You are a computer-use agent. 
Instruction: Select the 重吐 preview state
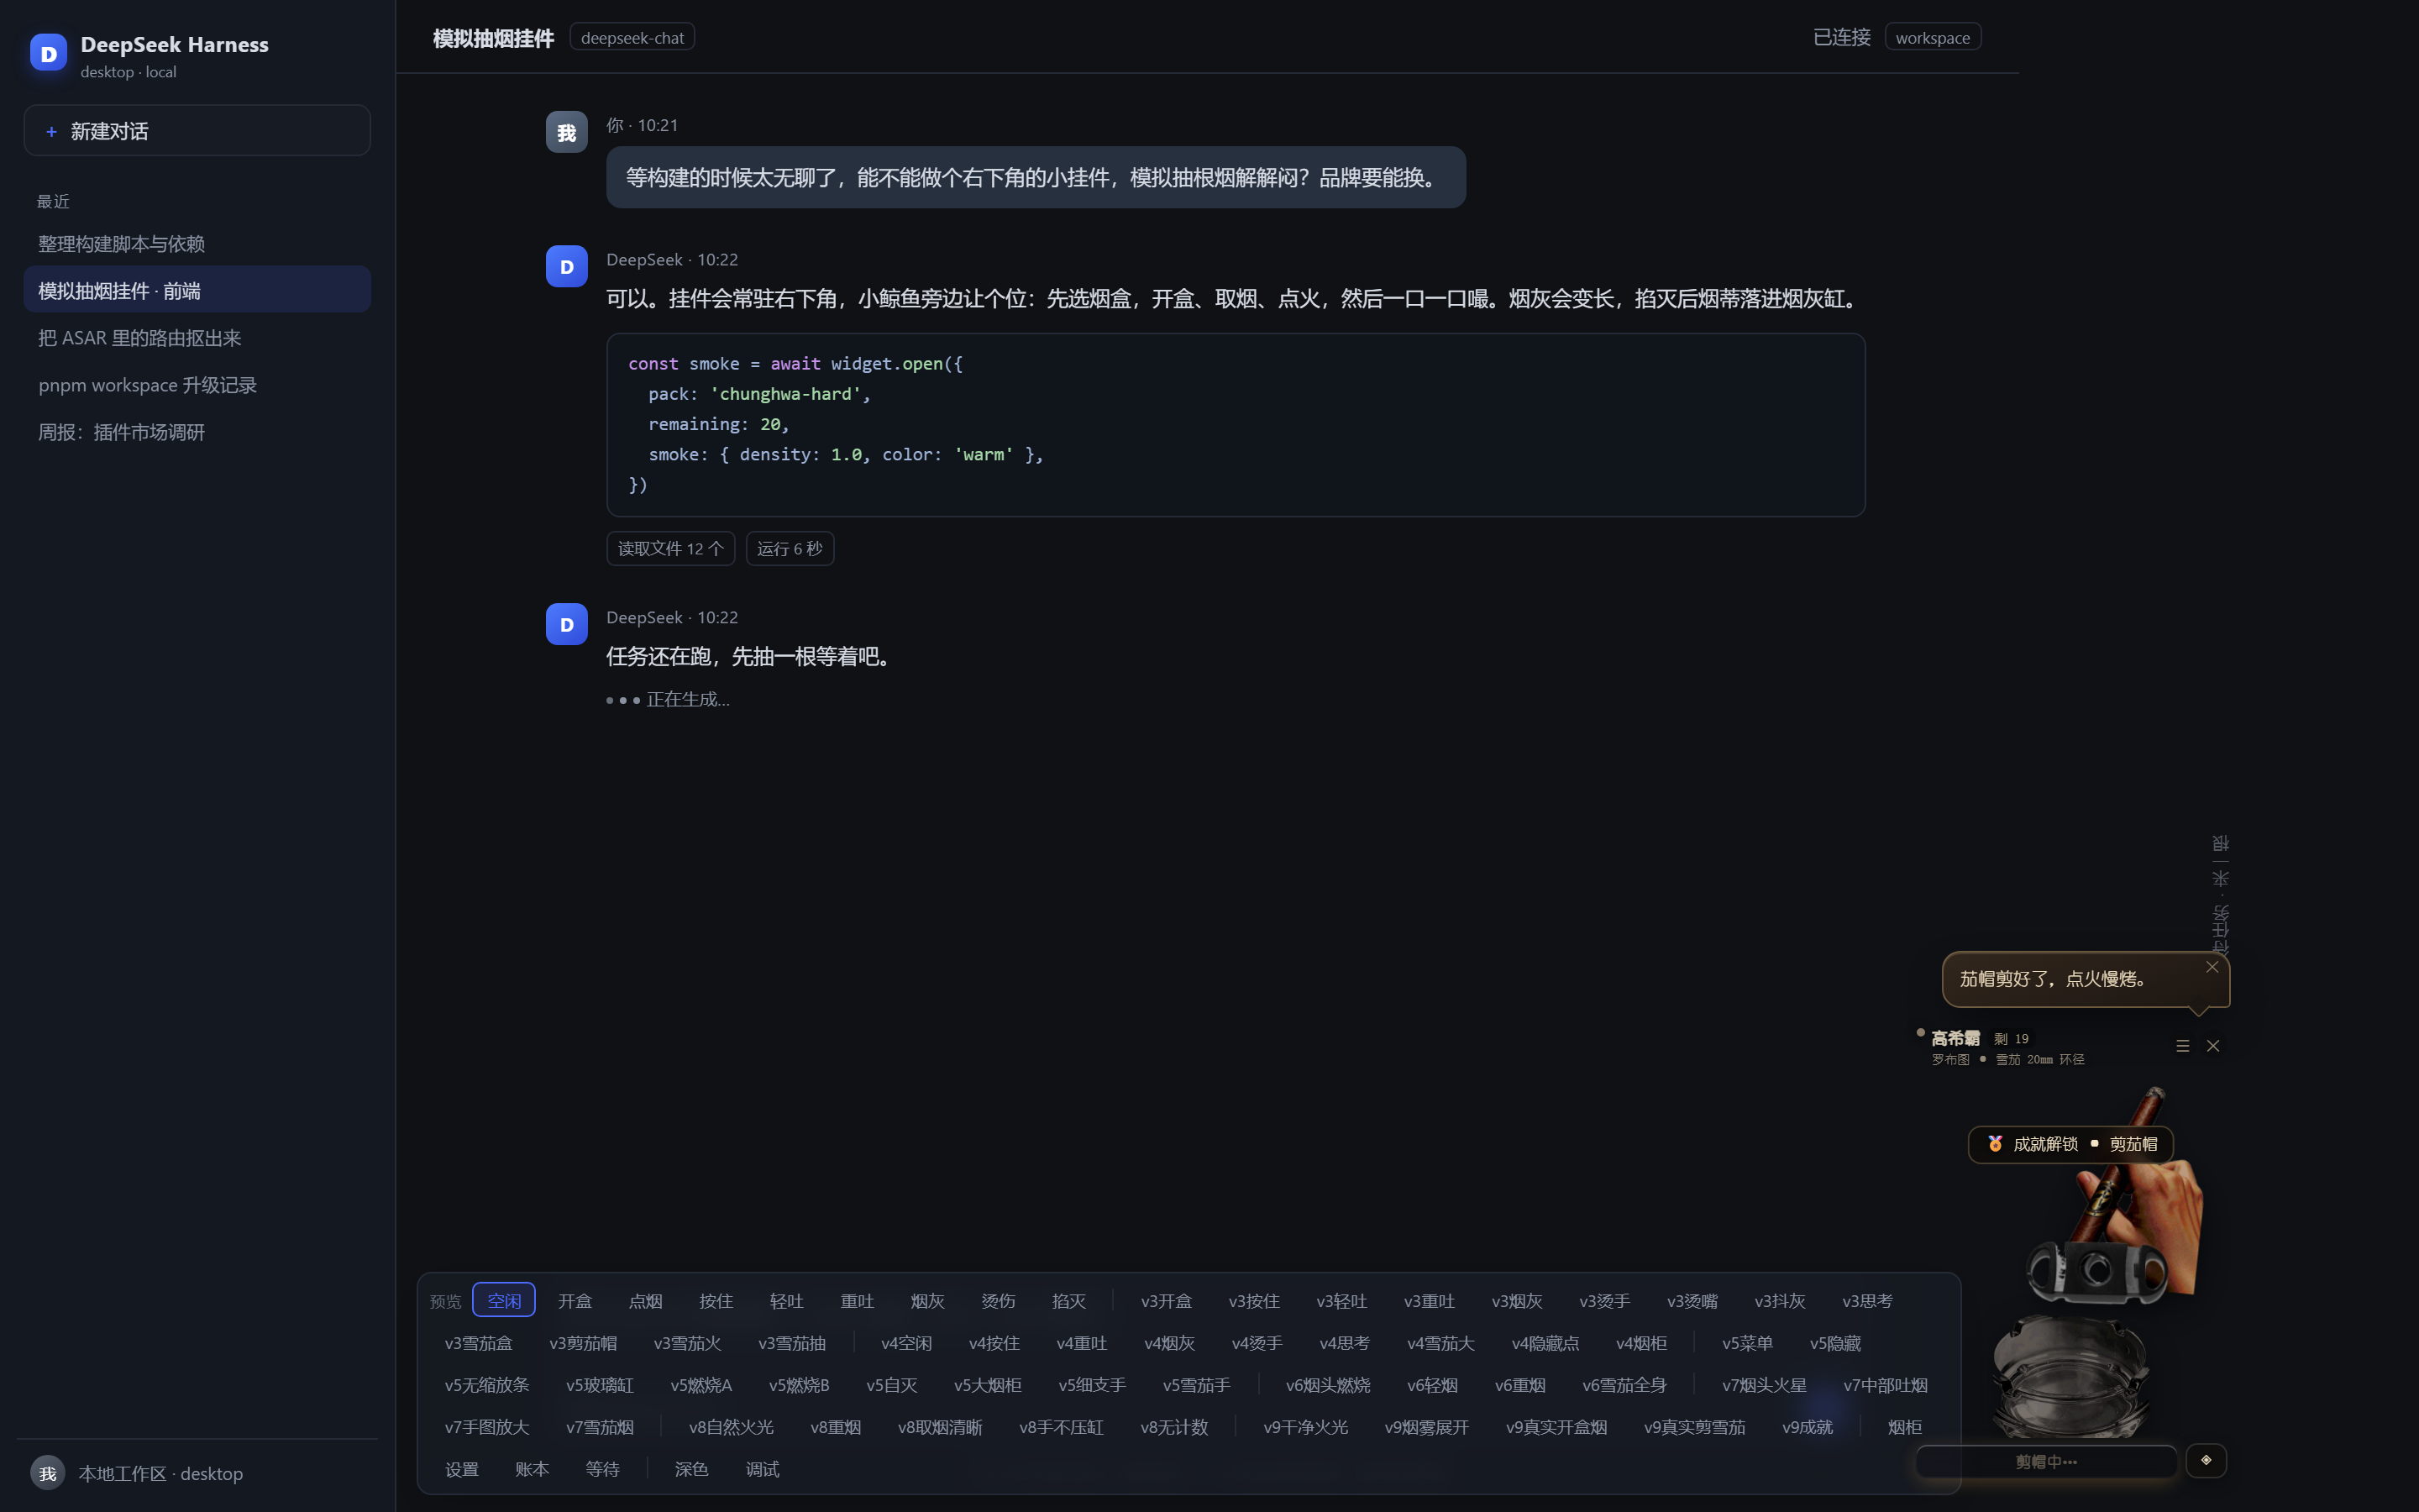(858, 1300)
